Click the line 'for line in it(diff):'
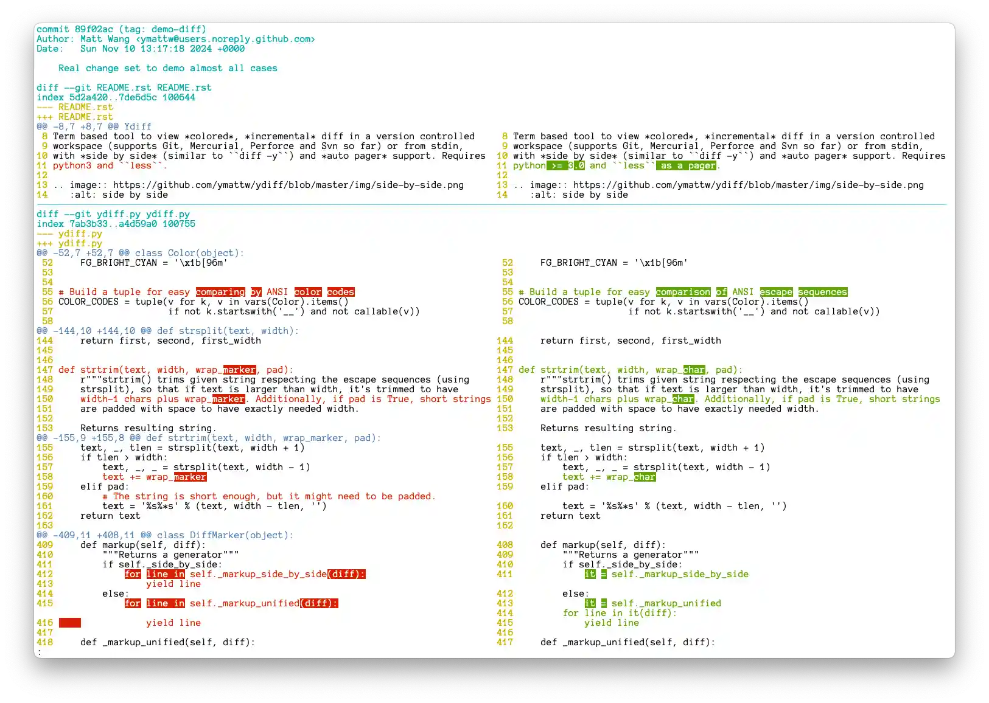Image resolution: width=989 pixels, height=703 pixels. [x=620, y=613]
